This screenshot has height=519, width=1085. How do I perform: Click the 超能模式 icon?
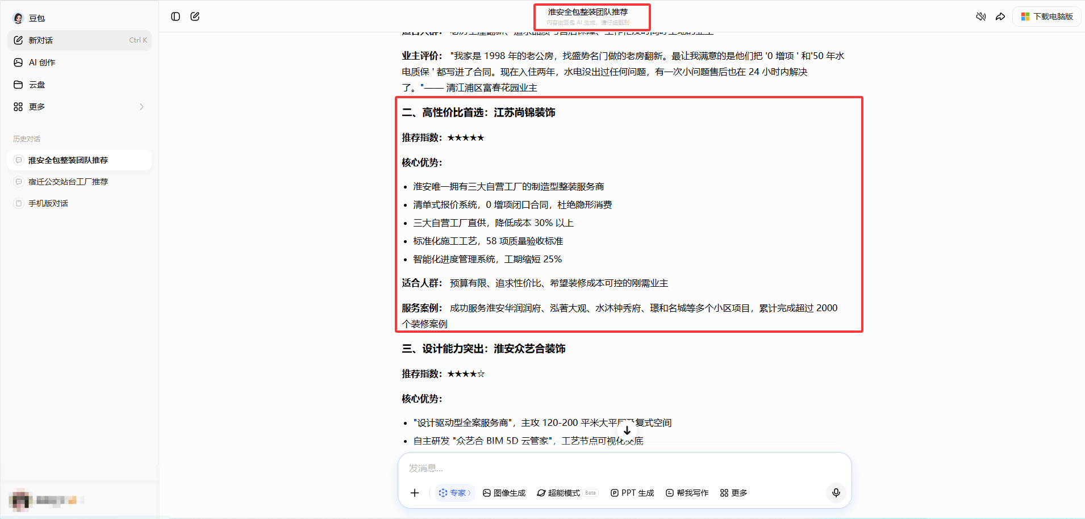(541, 493)
